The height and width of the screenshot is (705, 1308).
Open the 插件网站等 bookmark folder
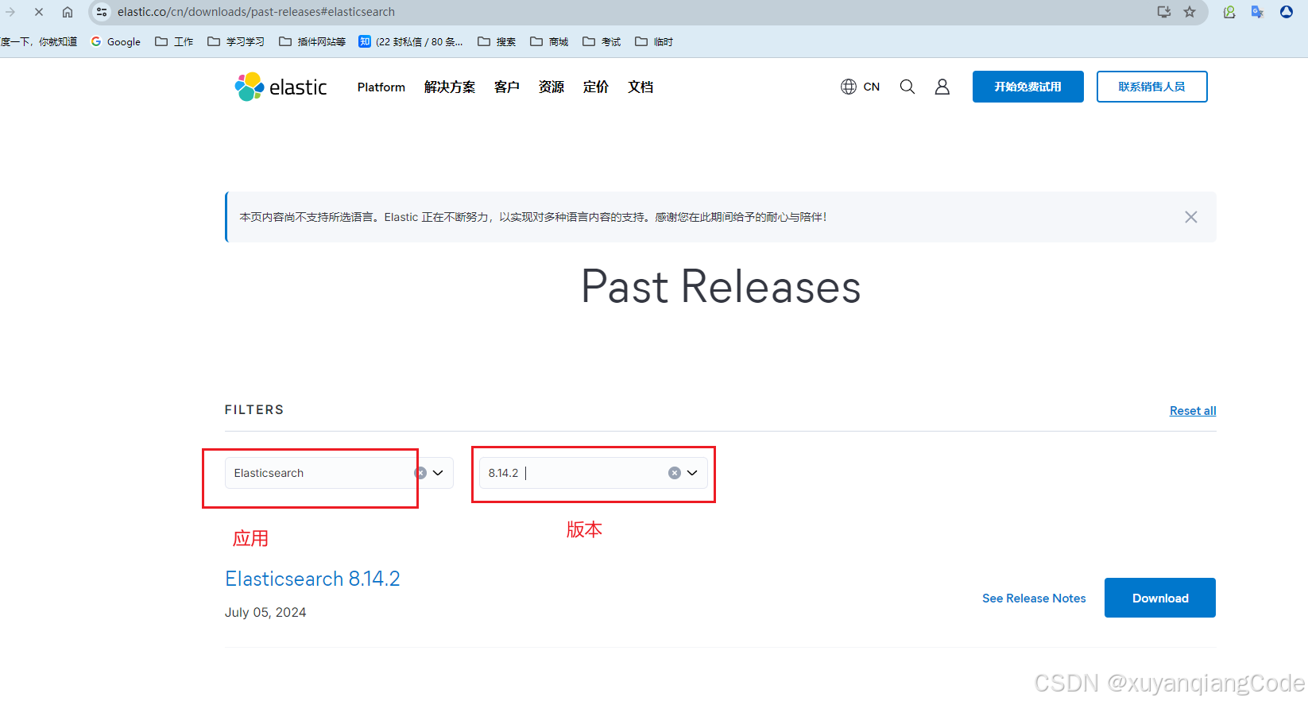[312, 41]
